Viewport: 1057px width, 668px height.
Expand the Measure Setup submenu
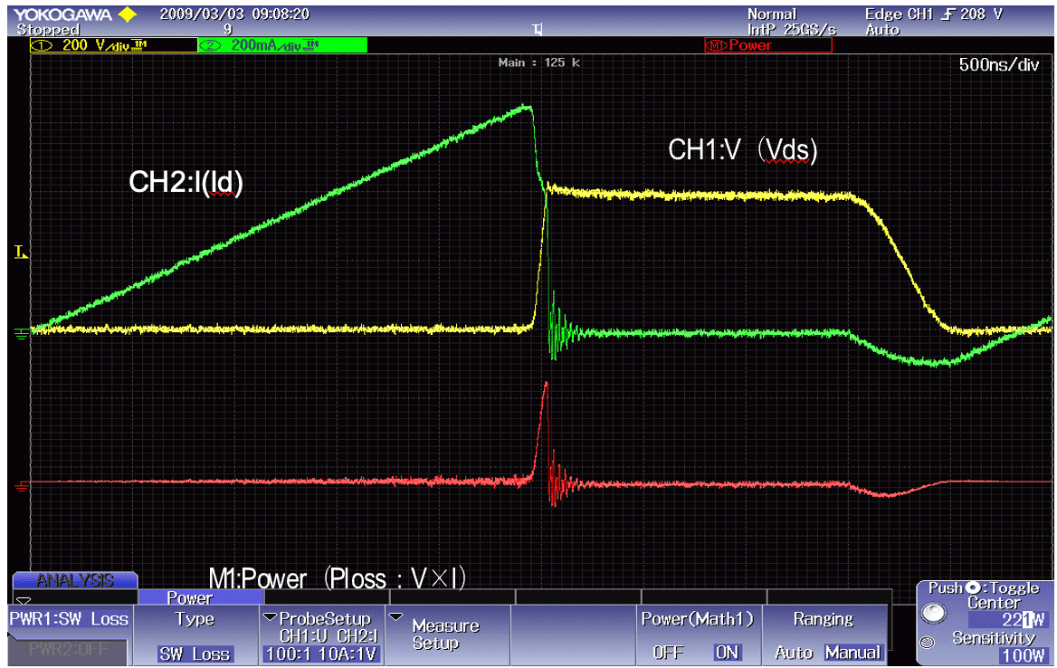(445, 634)
